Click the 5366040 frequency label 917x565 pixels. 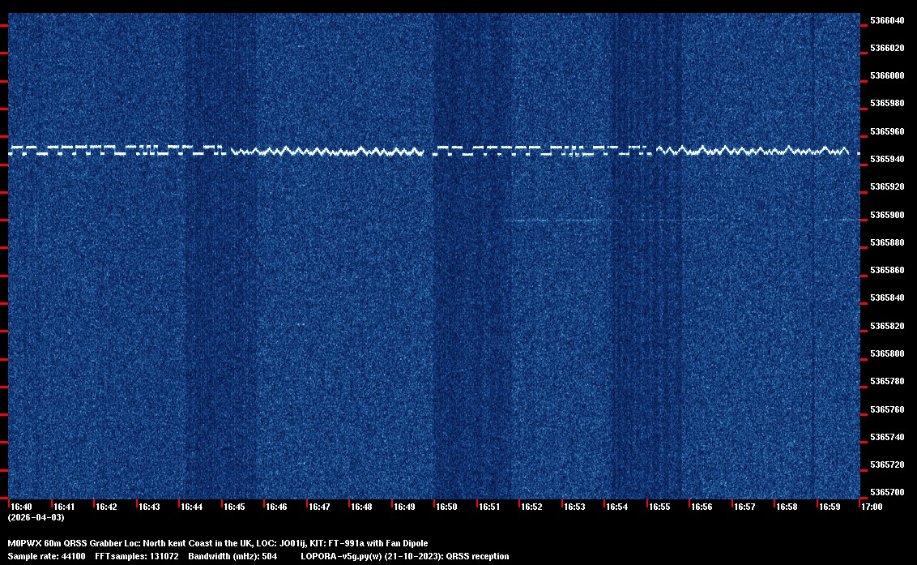887,20
